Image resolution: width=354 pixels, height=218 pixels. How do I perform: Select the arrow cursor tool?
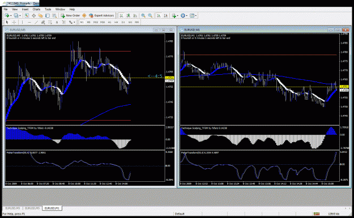click(7, 22)
